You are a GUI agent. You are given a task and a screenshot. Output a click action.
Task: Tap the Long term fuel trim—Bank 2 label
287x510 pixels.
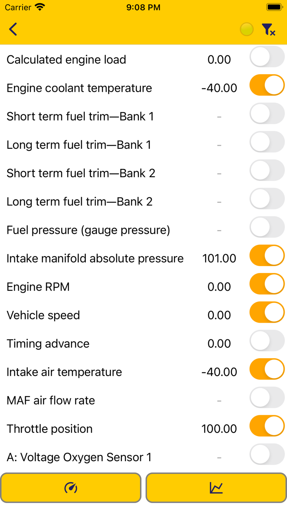pyautogui.click(x=80, y=202)
